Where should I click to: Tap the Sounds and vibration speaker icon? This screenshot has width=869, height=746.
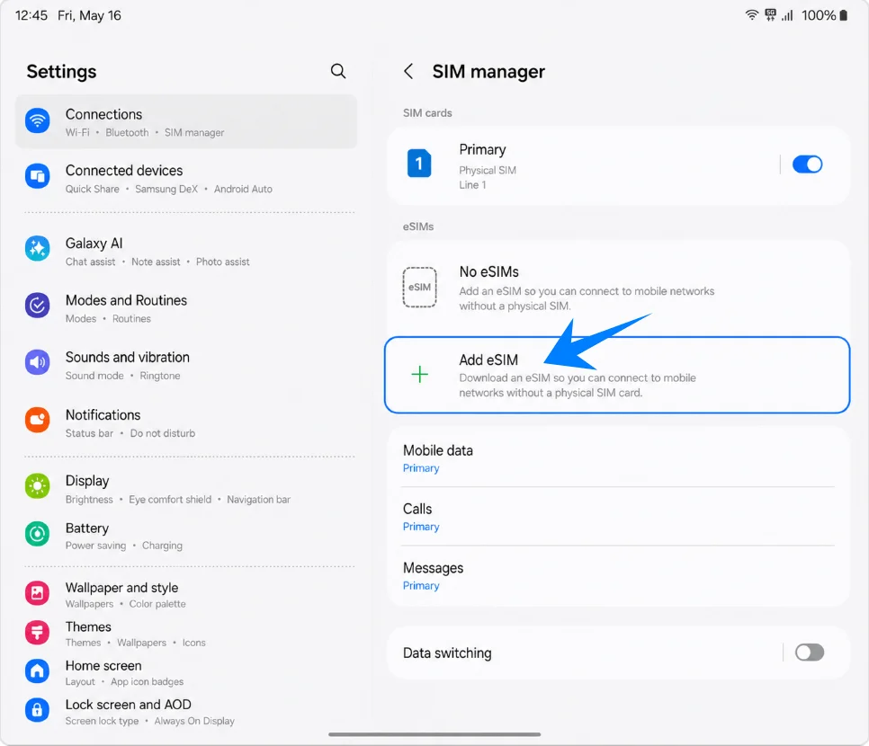37,362
